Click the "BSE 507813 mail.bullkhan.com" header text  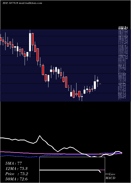(x=22, y=3)
